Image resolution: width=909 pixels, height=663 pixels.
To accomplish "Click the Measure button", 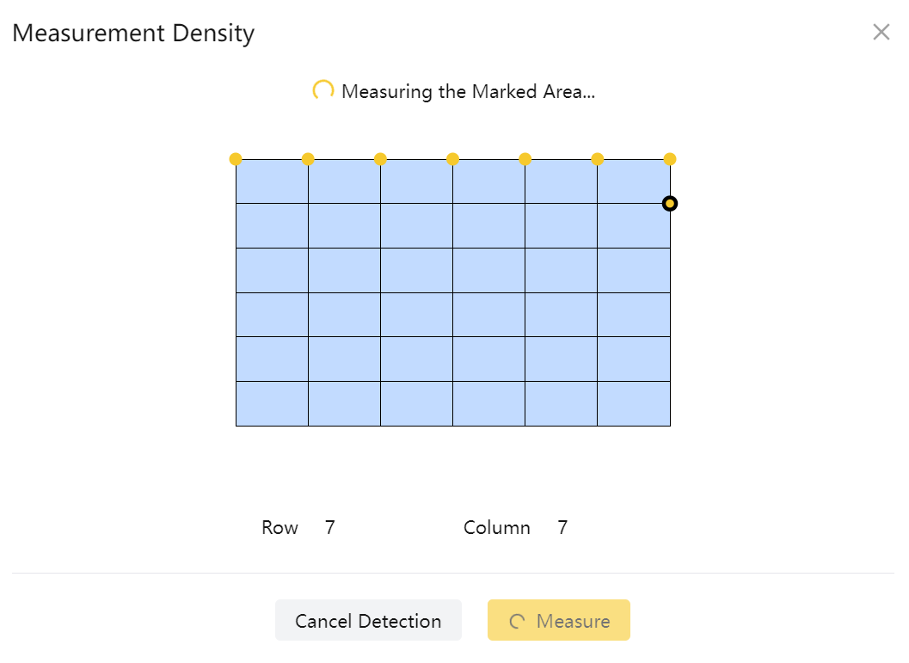I will [559, 621].
